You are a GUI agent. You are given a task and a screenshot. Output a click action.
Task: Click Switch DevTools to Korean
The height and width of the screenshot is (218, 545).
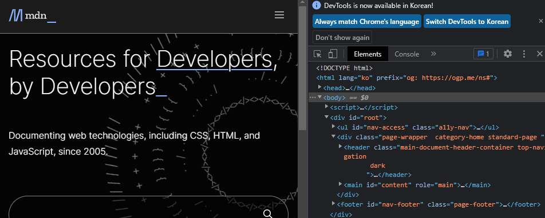tap(467, 22)
